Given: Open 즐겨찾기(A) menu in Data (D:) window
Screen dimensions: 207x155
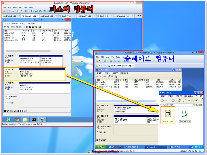Looking at the screenshot, I should point(189,96).
